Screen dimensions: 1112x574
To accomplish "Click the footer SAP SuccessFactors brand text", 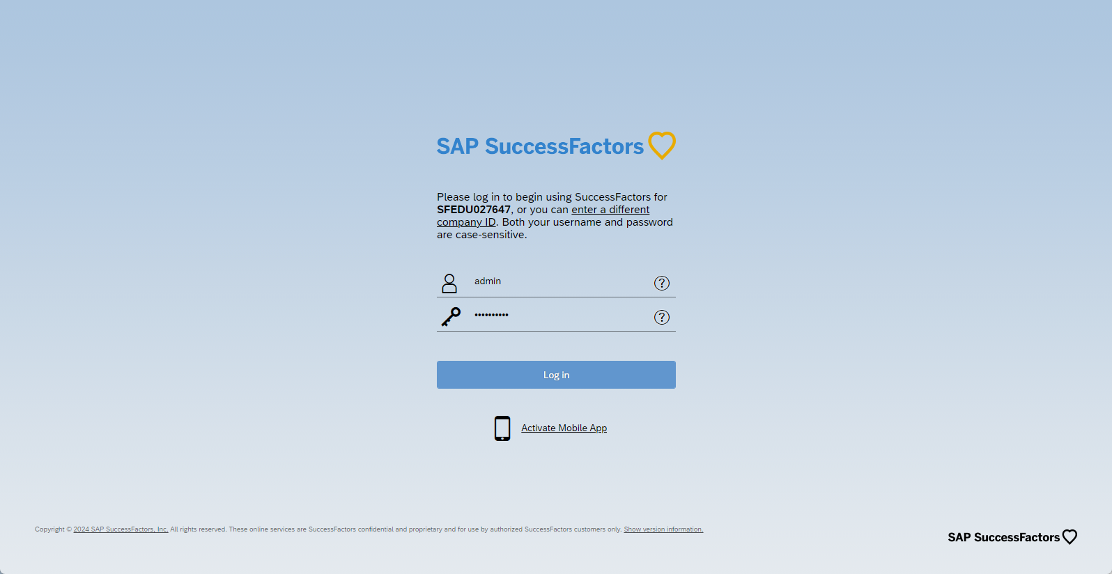I will 1003,537.
